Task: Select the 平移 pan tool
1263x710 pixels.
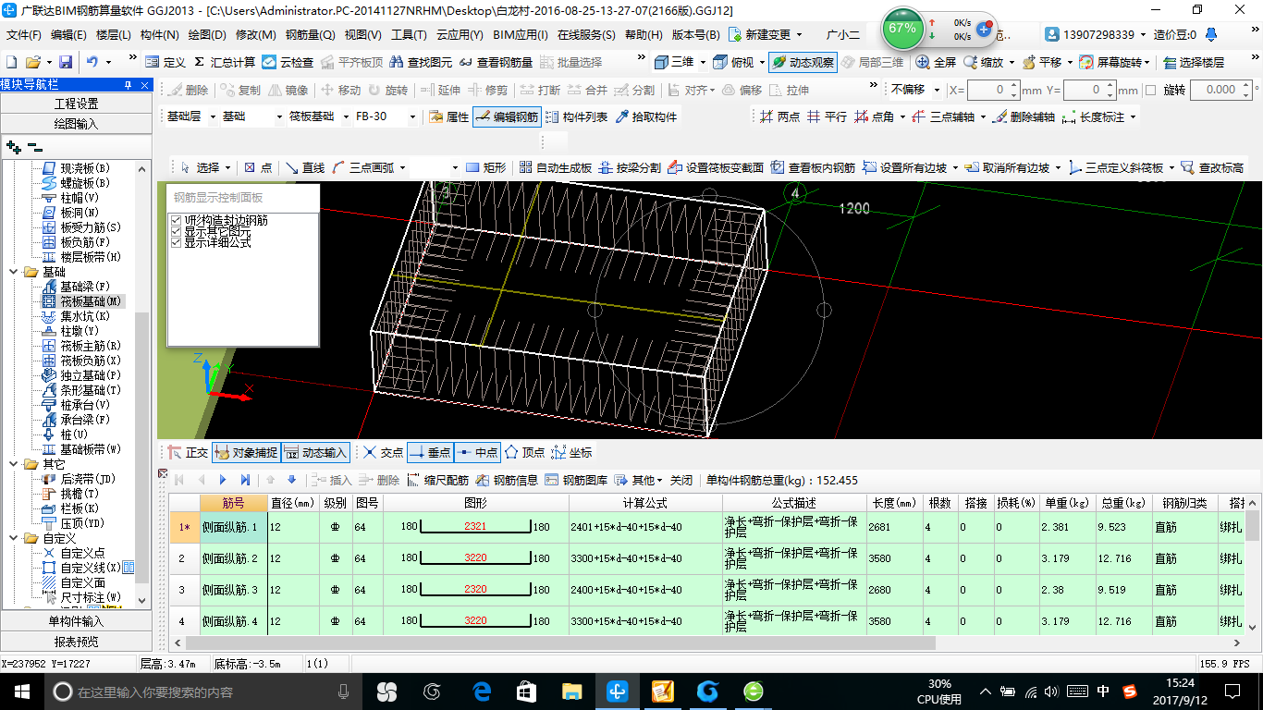Action: [x=1042, y=62]
